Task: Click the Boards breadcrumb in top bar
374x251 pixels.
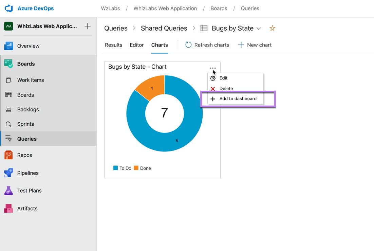Action: [x=219, y=8]
